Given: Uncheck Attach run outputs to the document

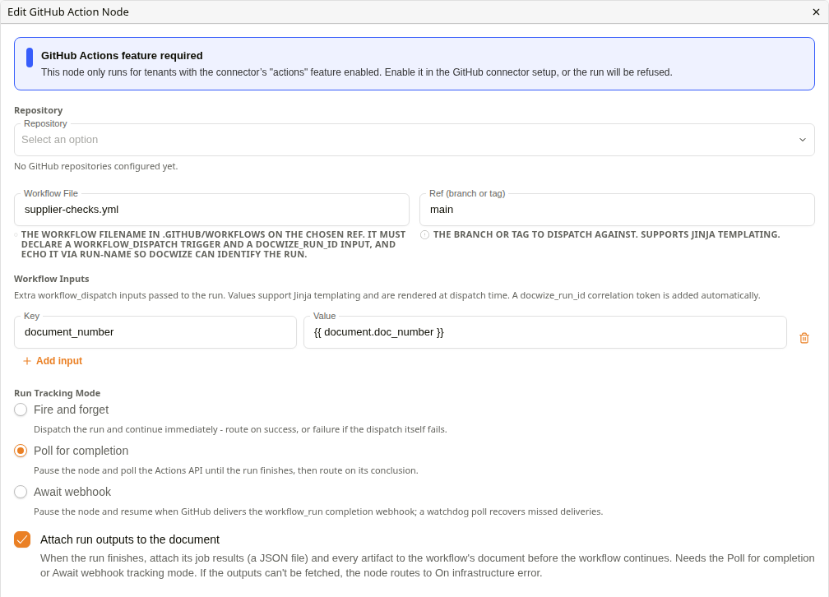Looking at the screenshot, I should coord(22,539).
